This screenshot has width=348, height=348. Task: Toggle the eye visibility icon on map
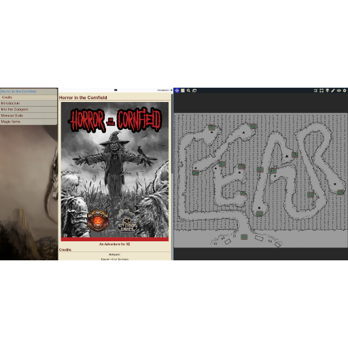pos(339,90)
